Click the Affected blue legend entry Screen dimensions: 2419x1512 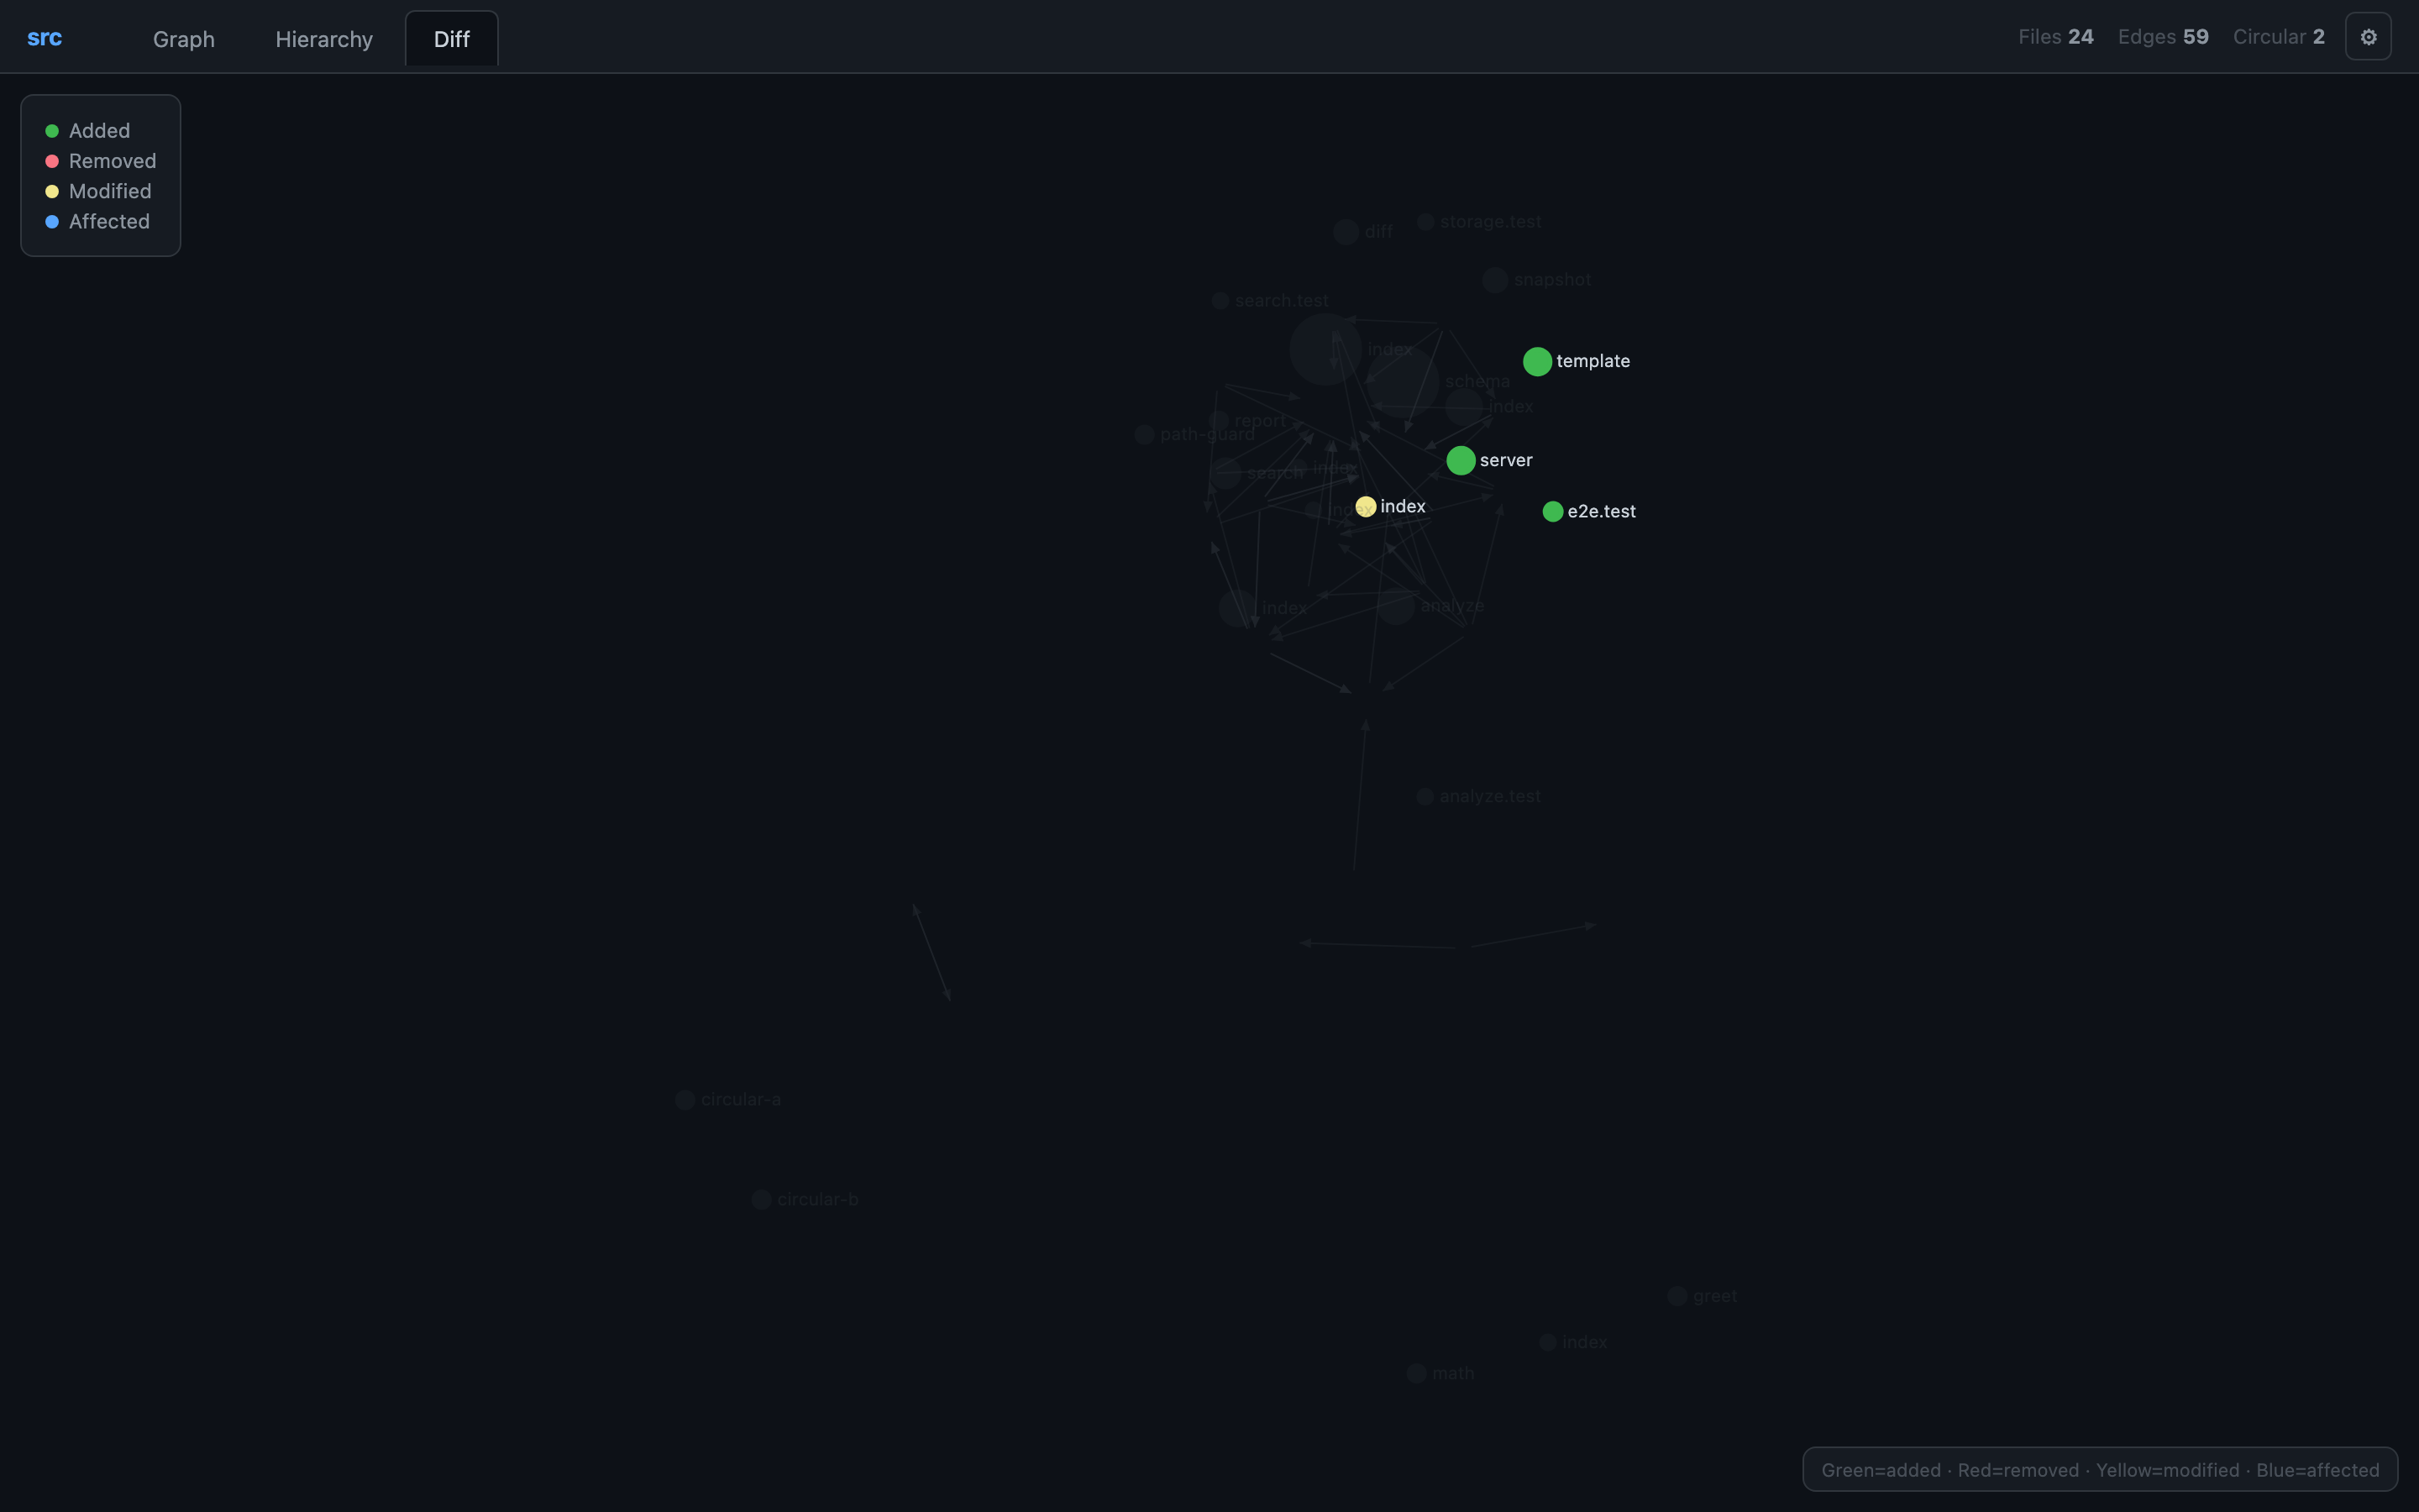click(98, 221)
